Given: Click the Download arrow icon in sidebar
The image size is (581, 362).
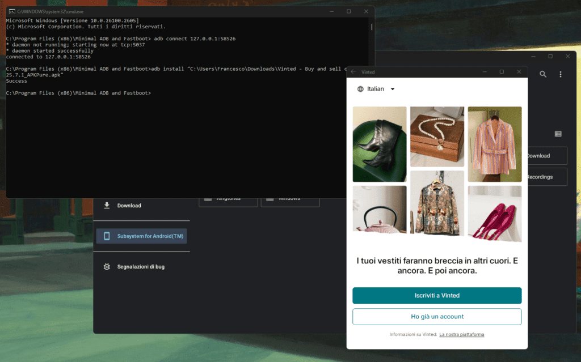Looking at the screenshot, I should [x=107, y=206].
